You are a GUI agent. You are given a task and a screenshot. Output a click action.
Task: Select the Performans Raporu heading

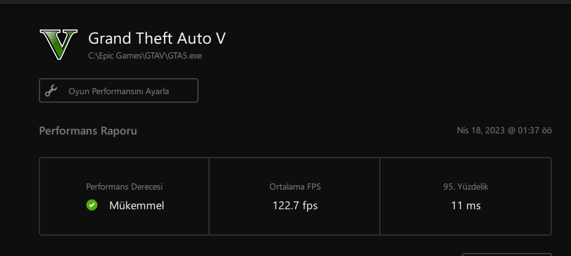pos(88,131)
